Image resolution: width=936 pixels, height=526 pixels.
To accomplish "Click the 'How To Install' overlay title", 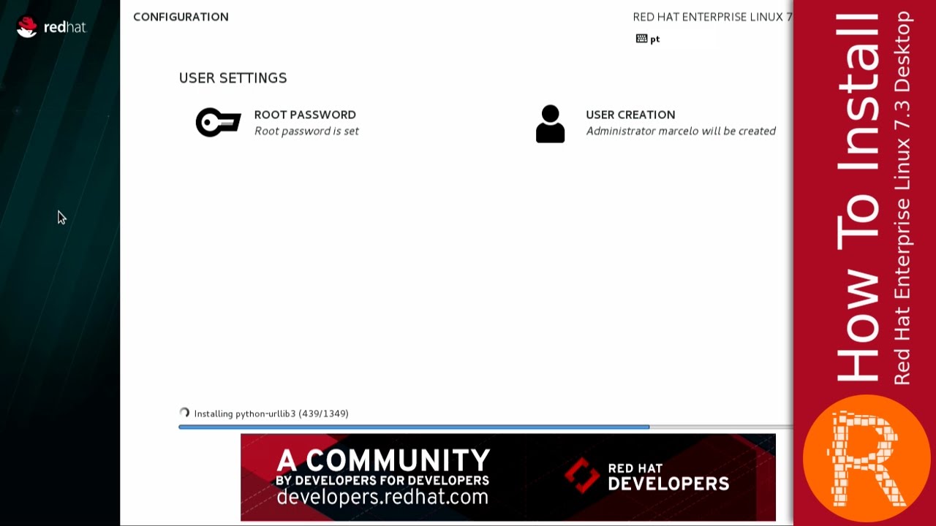I will coord(858,197).
